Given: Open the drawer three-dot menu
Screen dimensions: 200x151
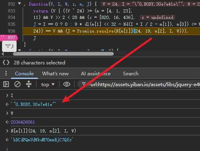Looking at the screenshot, I should (6, 73).
